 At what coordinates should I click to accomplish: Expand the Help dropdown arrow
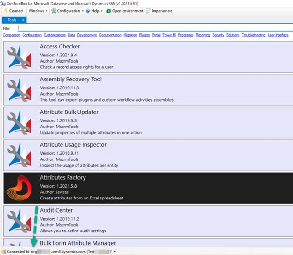101,11
